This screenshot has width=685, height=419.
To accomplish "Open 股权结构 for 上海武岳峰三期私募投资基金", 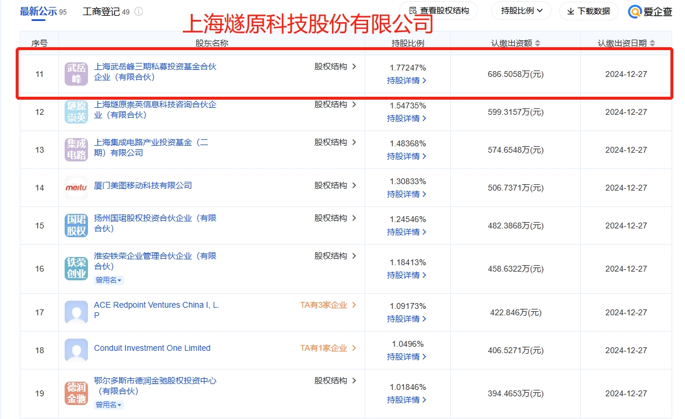I will pos(335,67).
